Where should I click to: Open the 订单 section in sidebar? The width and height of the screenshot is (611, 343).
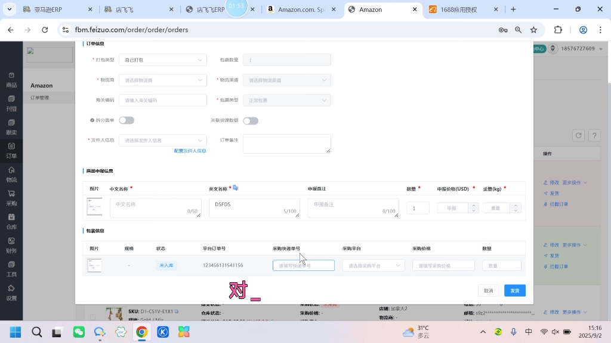pyautogui.click(x=11, y=151)
